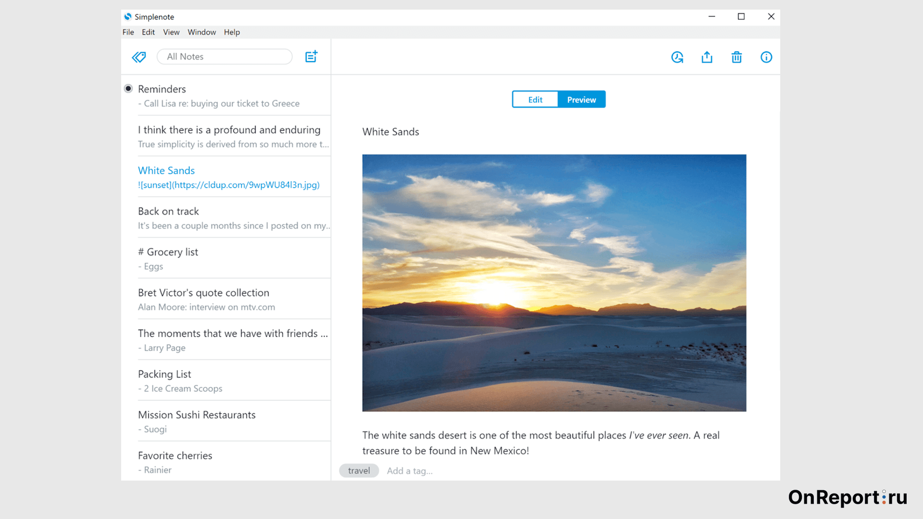
Task: Click the Edit button
Action: 535,99
